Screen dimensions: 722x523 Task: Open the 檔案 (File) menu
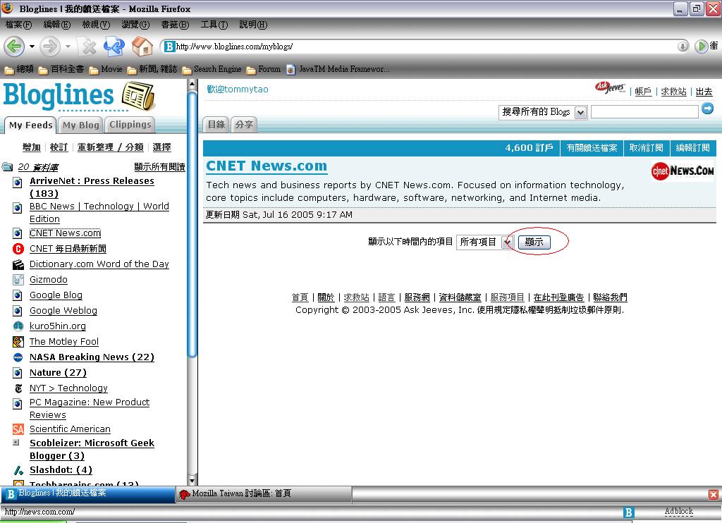18,25
